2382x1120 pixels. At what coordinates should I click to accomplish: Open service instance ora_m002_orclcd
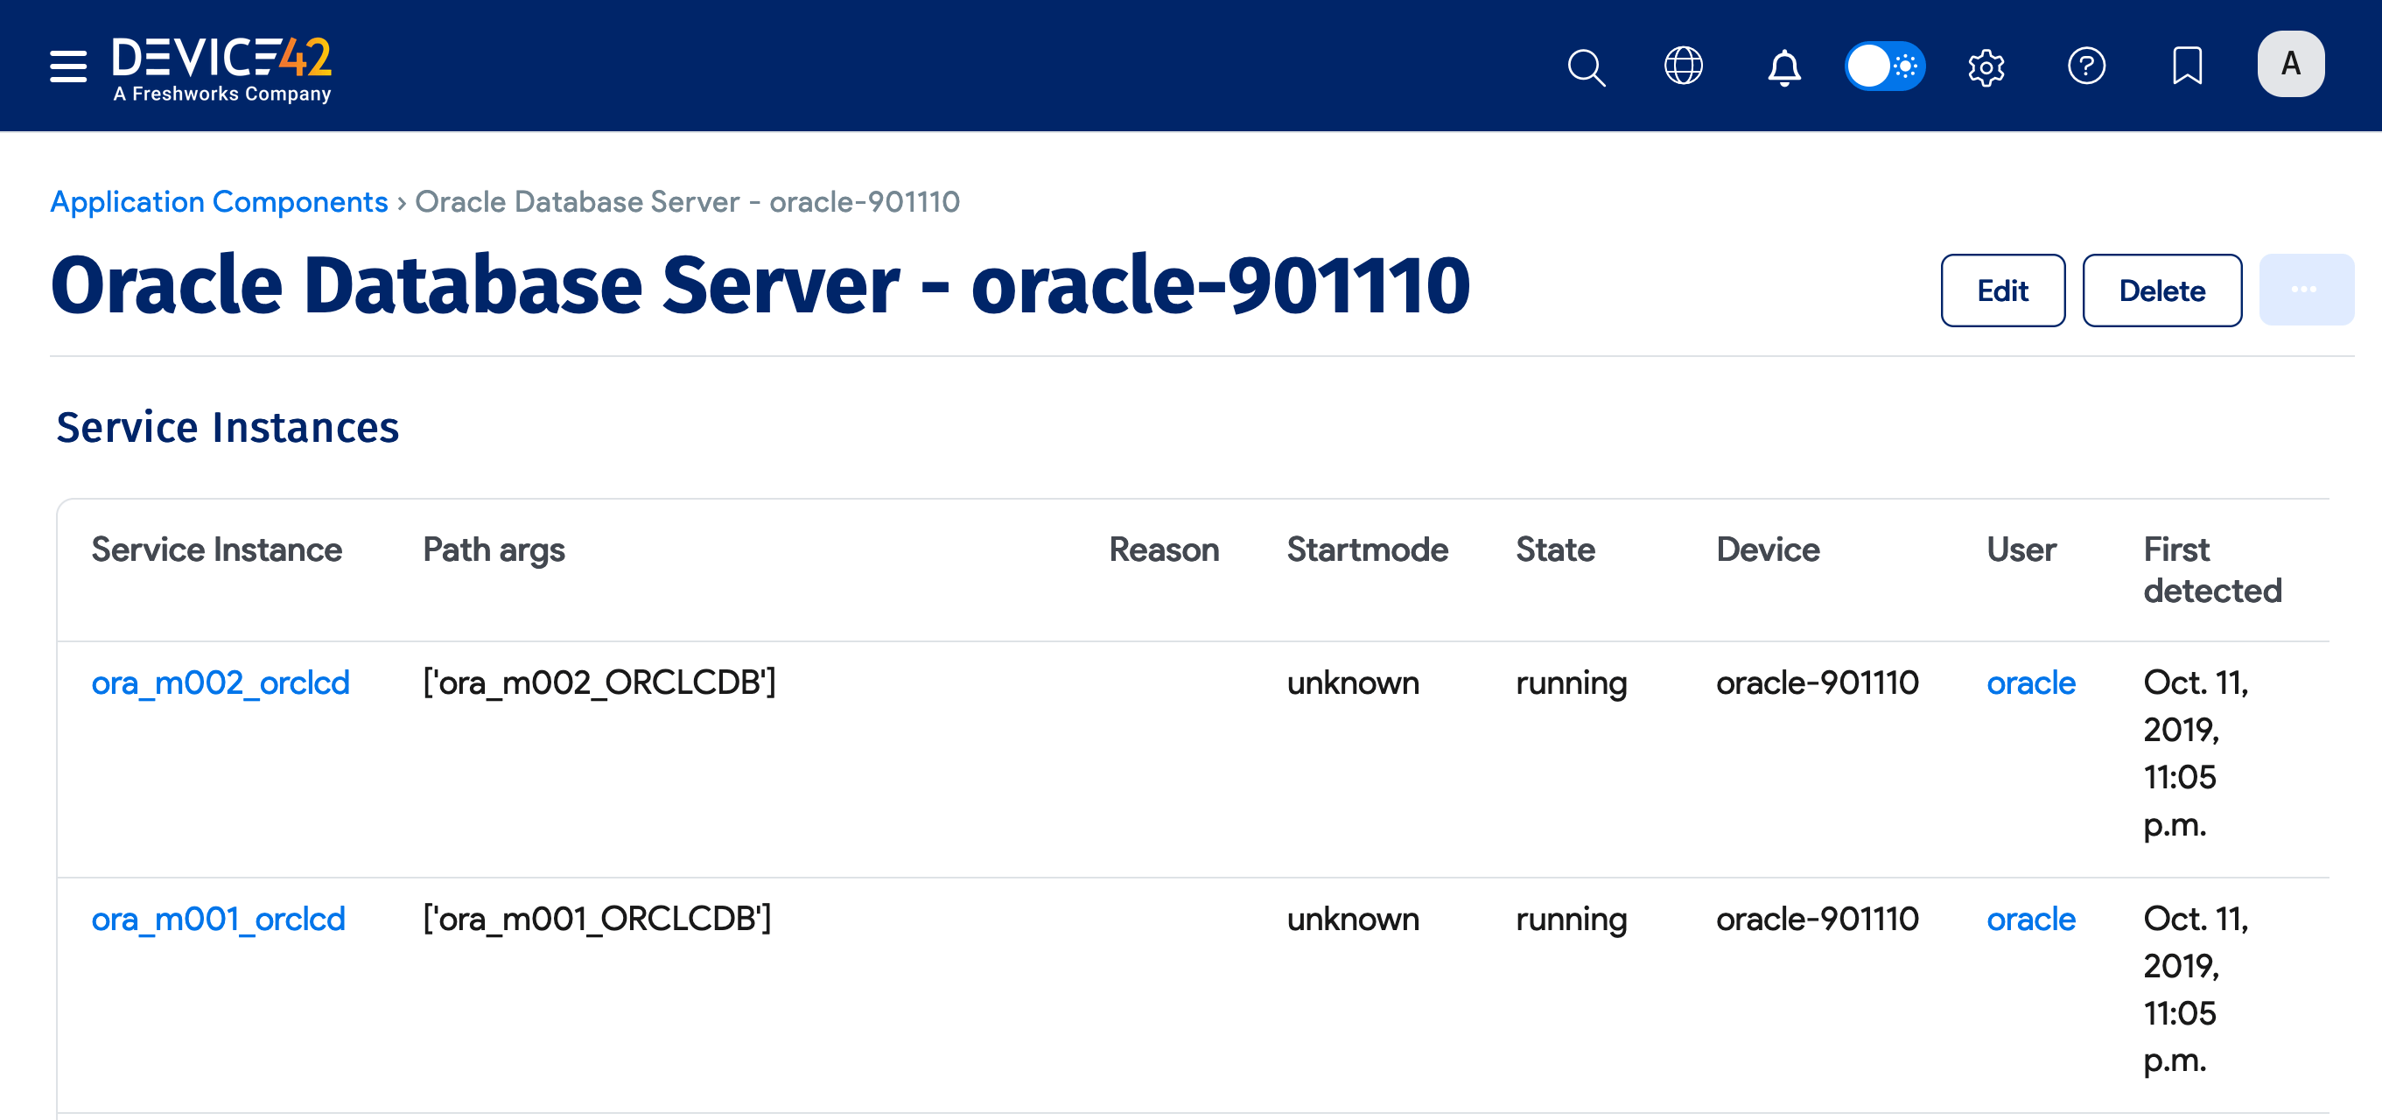coord(220,682)
